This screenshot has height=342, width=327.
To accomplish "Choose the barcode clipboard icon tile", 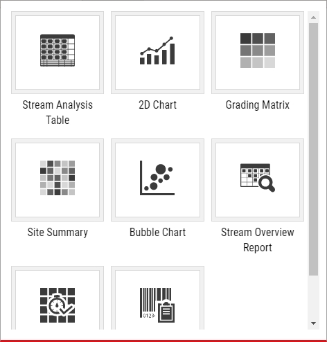I will coord(157,305).
